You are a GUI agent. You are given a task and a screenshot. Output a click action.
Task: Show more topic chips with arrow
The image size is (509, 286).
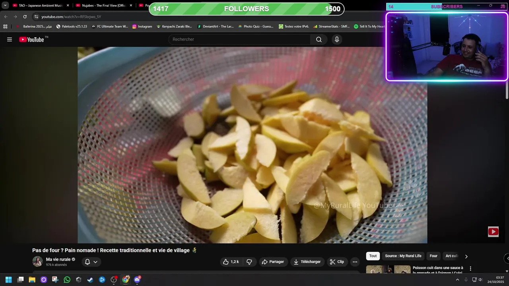tap(466, 256)
